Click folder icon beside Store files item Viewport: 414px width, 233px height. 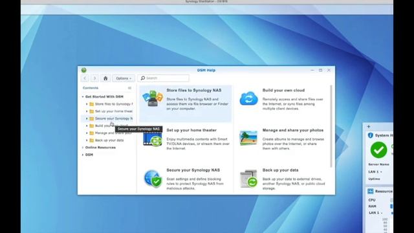92,104
